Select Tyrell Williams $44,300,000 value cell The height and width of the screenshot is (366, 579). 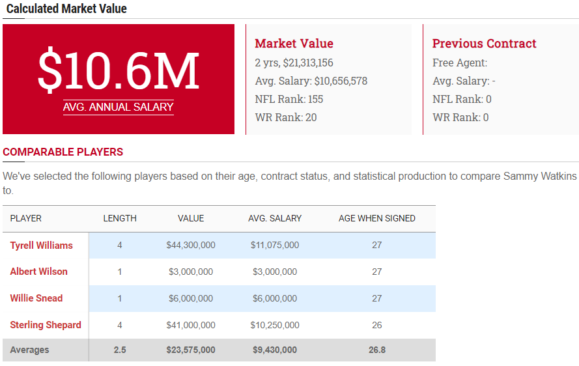click(191, 246)
